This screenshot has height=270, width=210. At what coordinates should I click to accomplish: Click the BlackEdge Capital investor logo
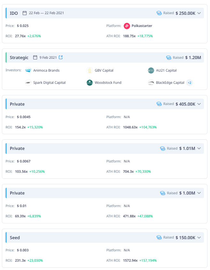[x=151, y=83]
